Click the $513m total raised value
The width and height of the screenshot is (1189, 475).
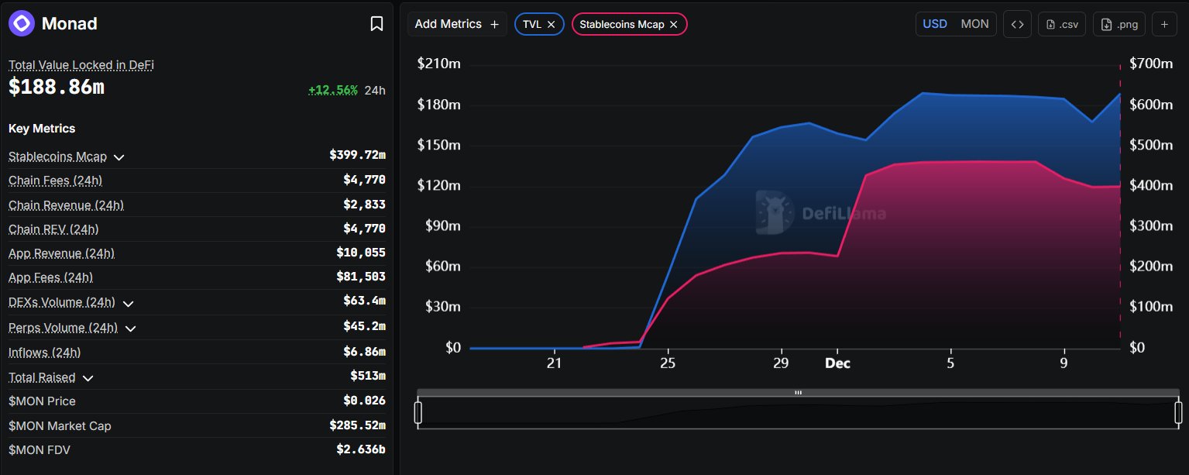(x=368, y=376)
